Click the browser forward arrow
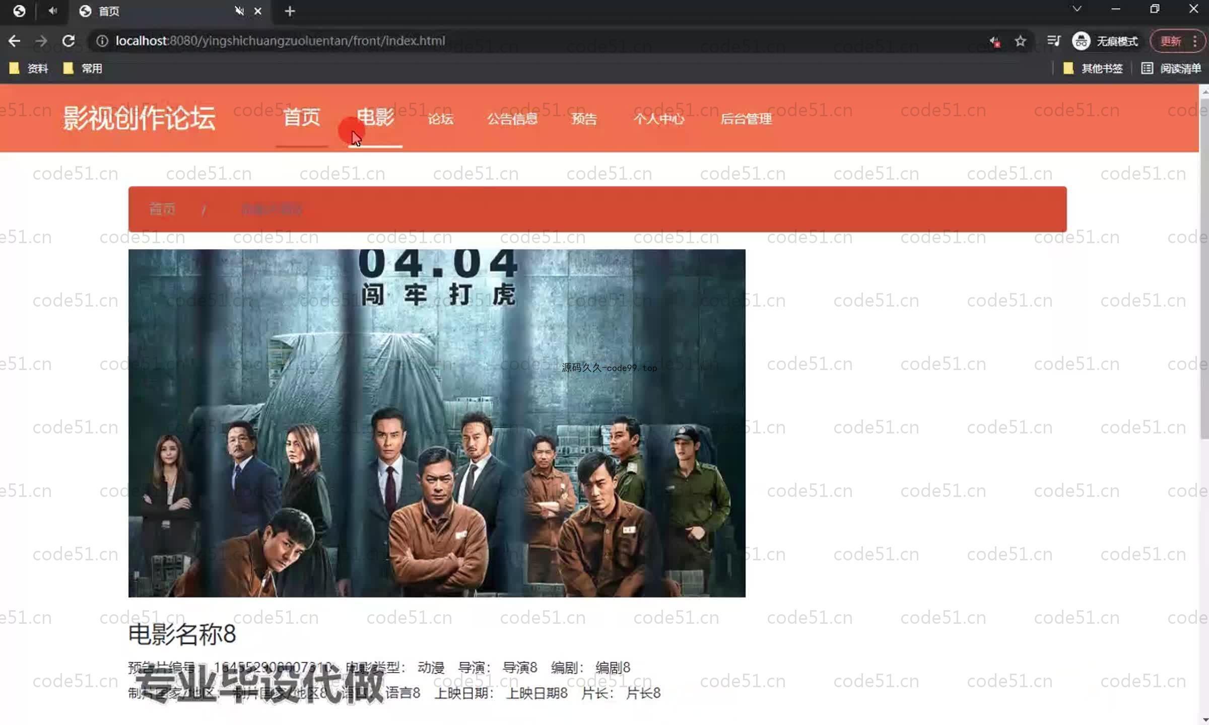1209x725 pixels. coord(41,41)
